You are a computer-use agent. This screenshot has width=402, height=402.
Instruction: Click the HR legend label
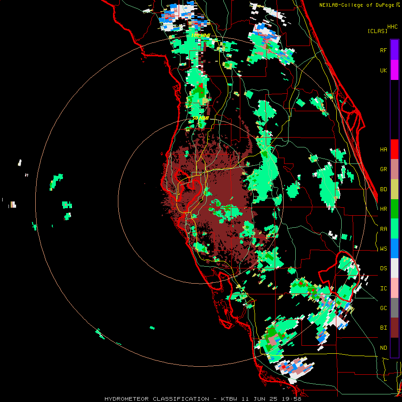coord(383,209)
